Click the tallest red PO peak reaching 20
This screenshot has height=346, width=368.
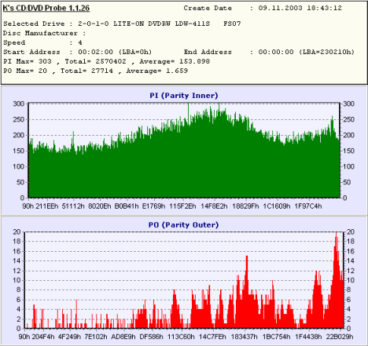point(337,280)
